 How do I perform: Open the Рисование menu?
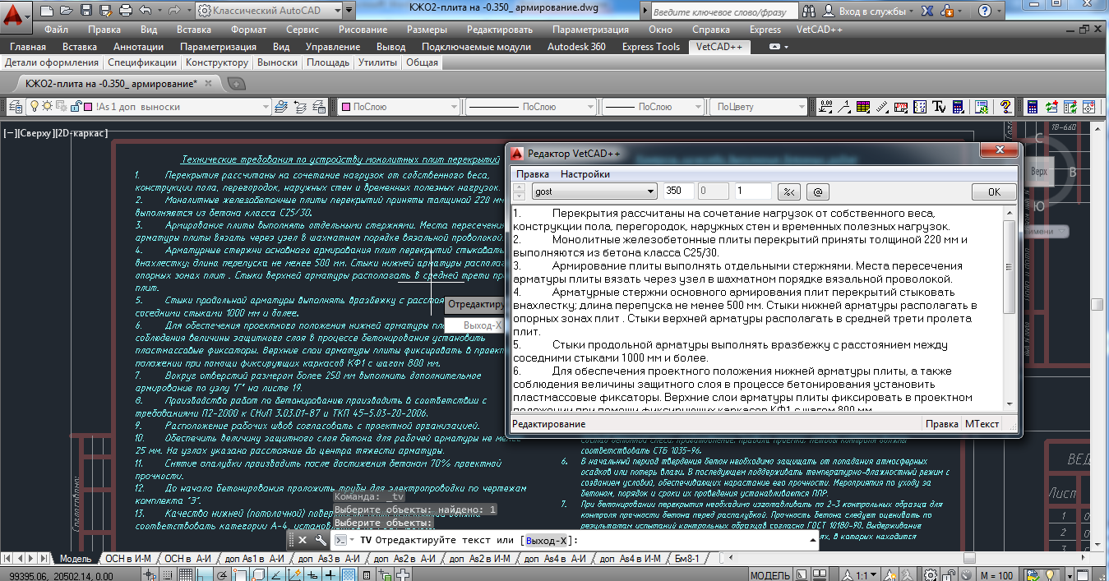pos(363,30)
